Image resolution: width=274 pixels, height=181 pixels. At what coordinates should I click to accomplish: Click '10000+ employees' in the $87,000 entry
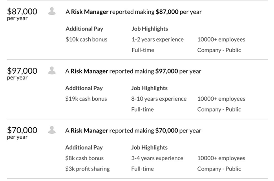(221, 39)
